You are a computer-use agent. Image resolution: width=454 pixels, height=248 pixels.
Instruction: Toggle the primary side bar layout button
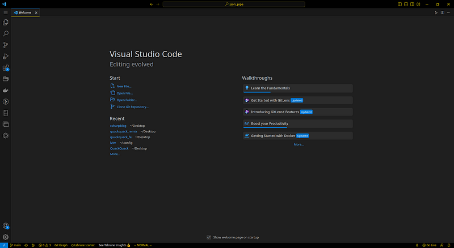tap(400, 4)
